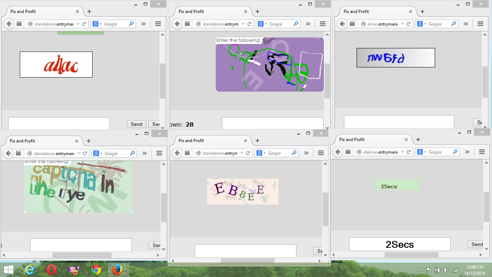Click the answer field below the 'mv6fd' captcha
Screen dimensions: 492x277
pyautogui.click(x=399, y=122)
